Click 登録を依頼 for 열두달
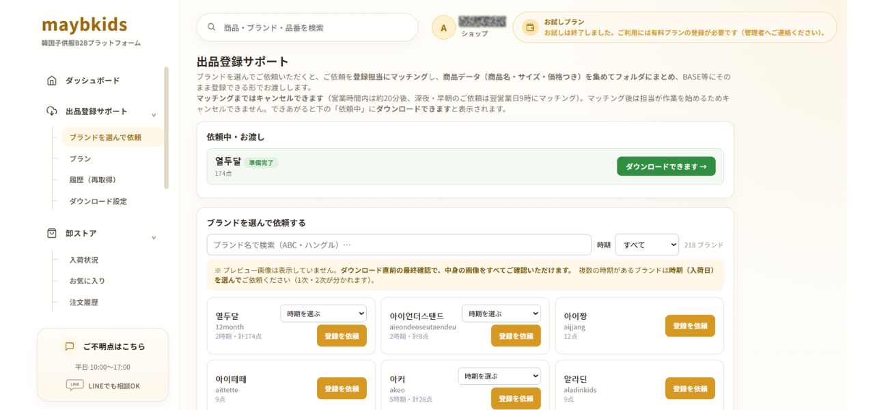 coord(342,336)
